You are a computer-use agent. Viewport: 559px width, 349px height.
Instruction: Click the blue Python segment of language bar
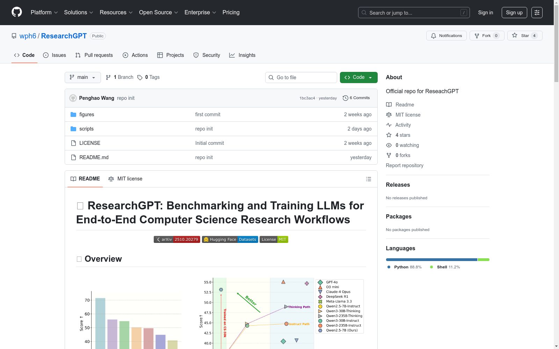431,260
